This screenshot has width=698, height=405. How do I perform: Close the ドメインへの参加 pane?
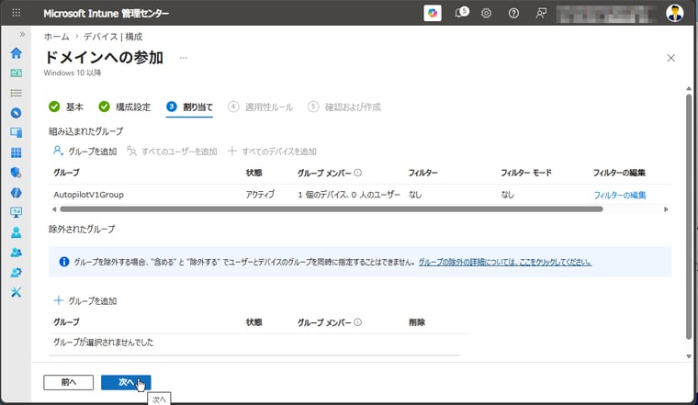click(670, 58)
